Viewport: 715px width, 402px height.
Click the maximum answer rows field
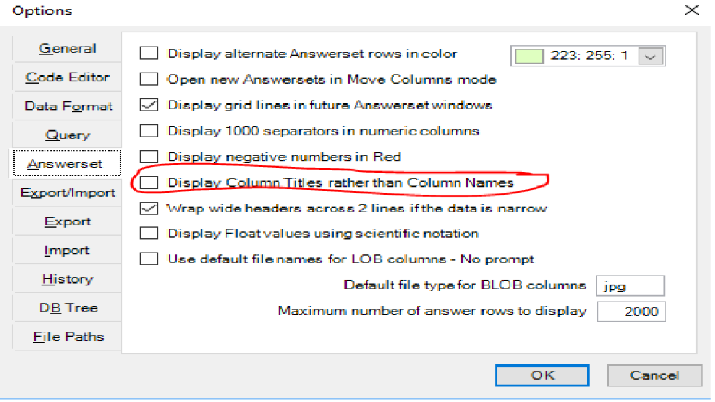point(631,311)
